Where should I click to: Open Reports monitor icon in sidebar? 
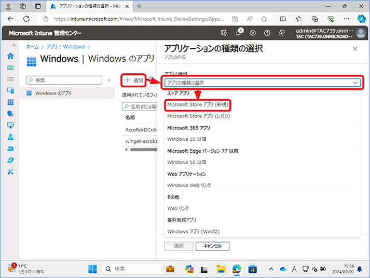point(10,125)
